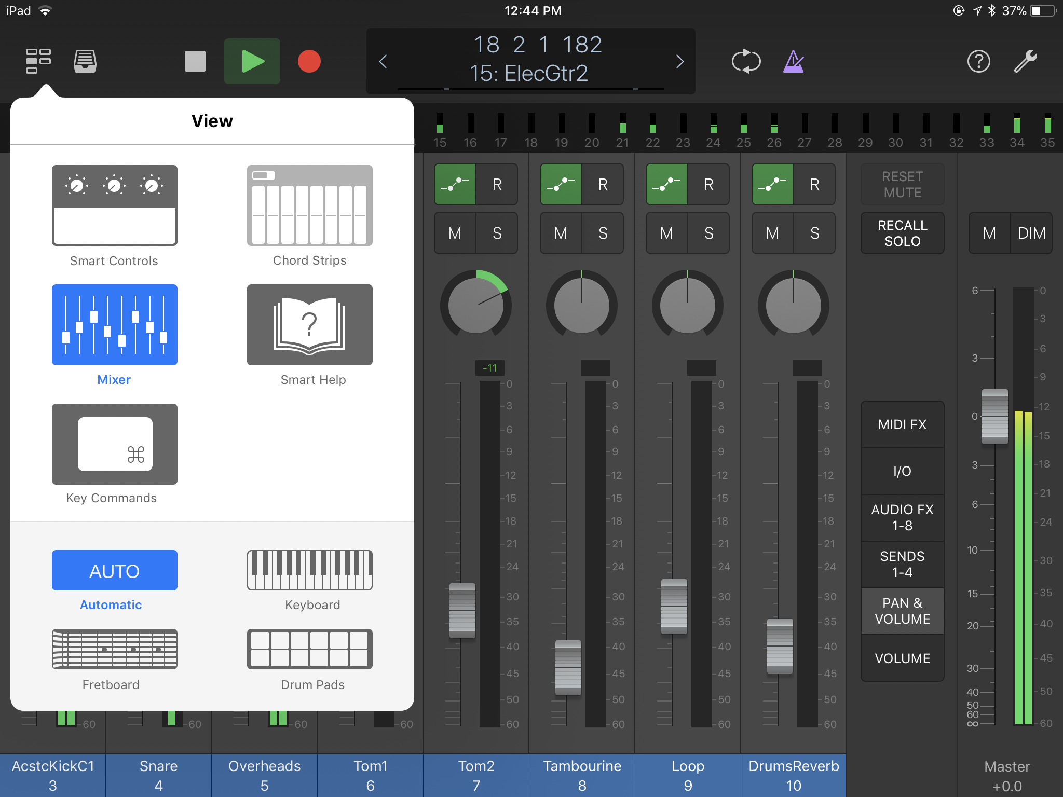Image resolution: width=1063 pixels, height=797 pixels.
Task: Toggle cycle looping on
Action: pyautogui.click(x=746, y=61)
